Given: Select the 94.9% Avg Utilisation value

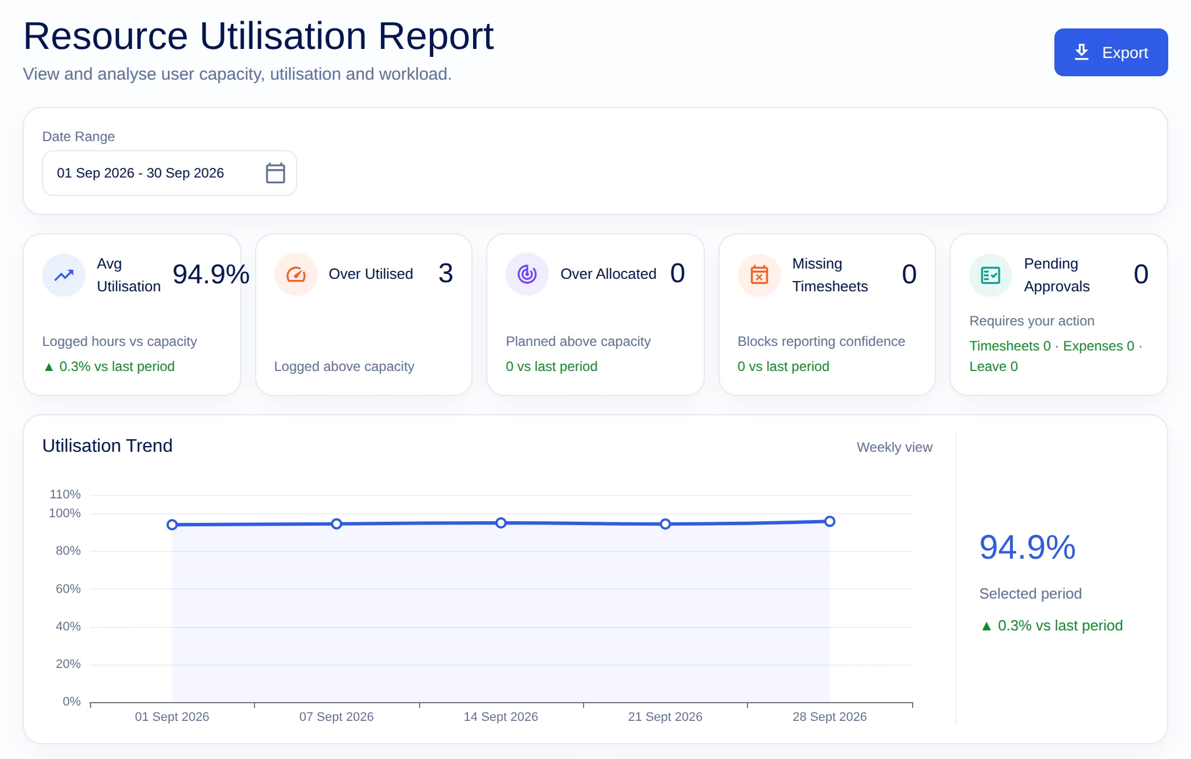Looking at the screenshot, I should (211, 275).
